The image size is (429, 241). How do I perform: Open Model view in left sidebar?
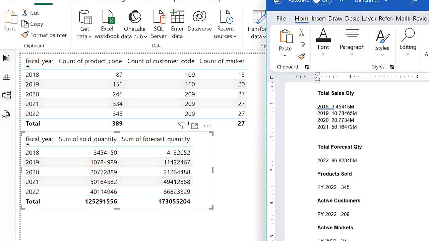tap(6, 95)
